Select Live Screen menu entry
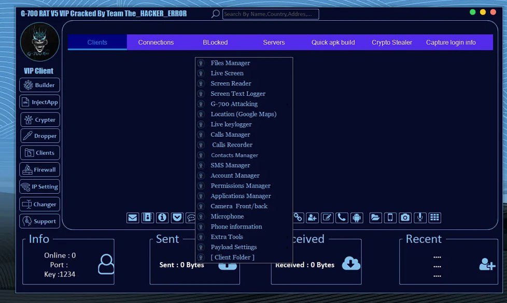 tap(244, 74)
